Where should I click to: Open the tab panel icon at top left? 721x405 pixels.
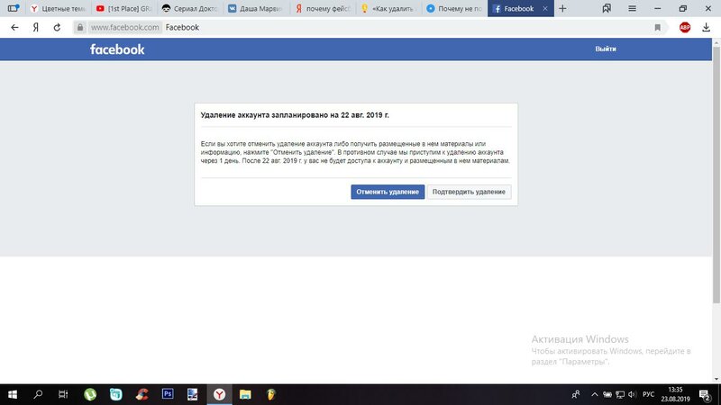pyautogui.click(x=14, y=8)
